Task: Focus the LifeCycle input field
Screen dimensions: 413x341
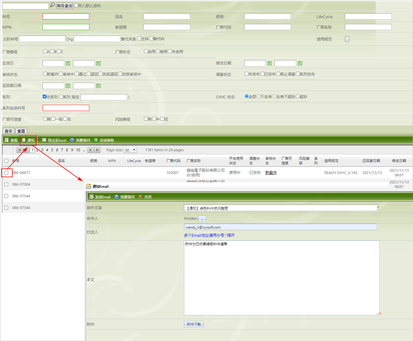Action: click(x=368, y=17)
